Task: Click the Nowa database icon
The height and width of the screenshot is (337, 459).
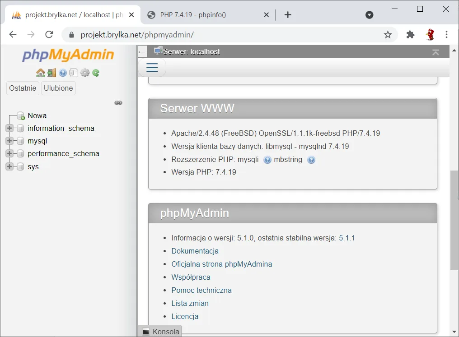Action: point(21,116)
